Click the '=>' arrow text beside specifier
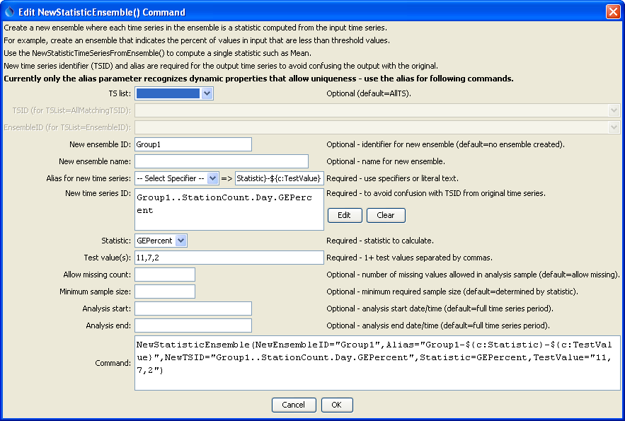Image resolution: width=625 pixels, height=421 pixels. [227, 178]
